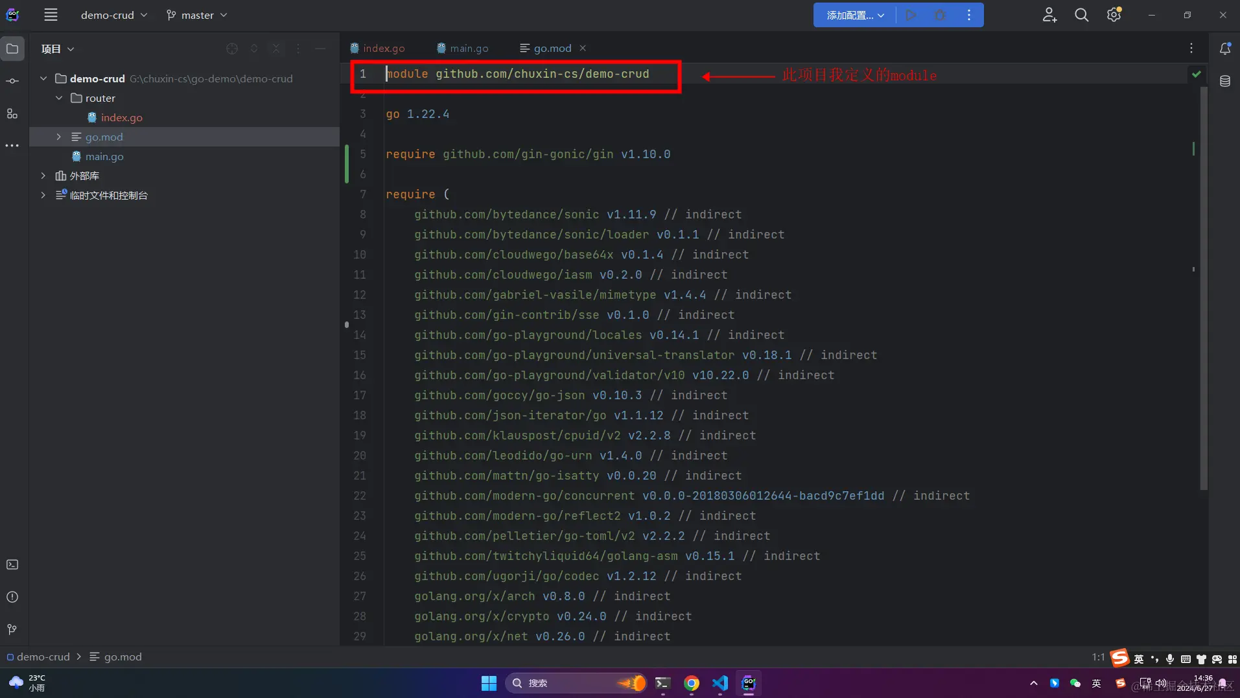Open Notifications bell icon
The height and width of the screenshot is (698, 1240).
(1225, 49)
